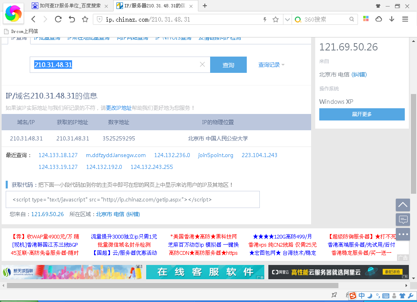Click the 流量提升3000独立ip只需1元 ad link
Viewport: 417px width, 302px height.
[x=124, y=236]
